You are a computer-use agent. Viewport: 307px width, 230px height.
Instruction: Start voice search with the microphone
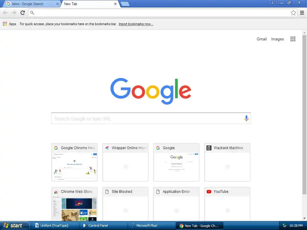pos(246,118)
